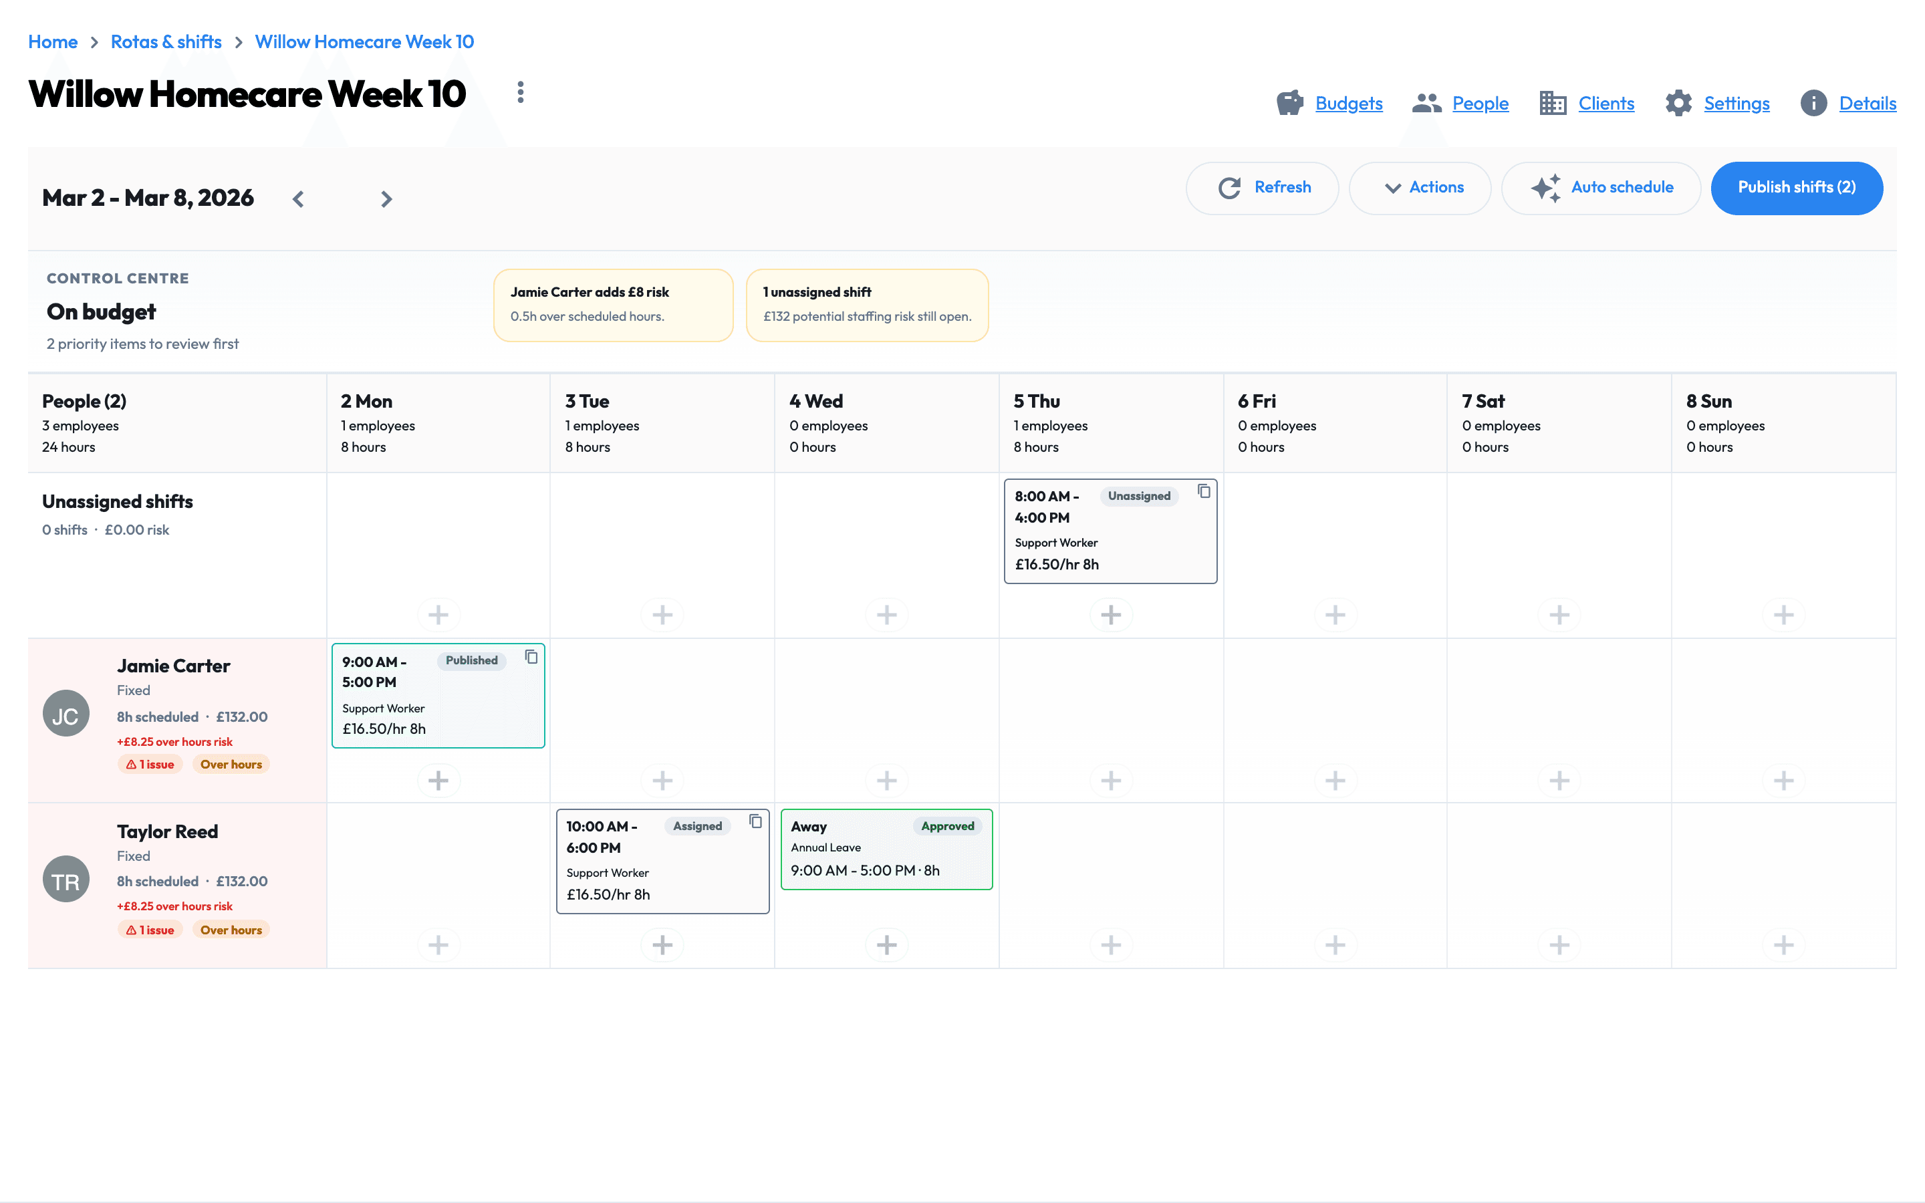
Task: Click the Budgets piggy bank icon
Action: click(x=1289, y=104)
